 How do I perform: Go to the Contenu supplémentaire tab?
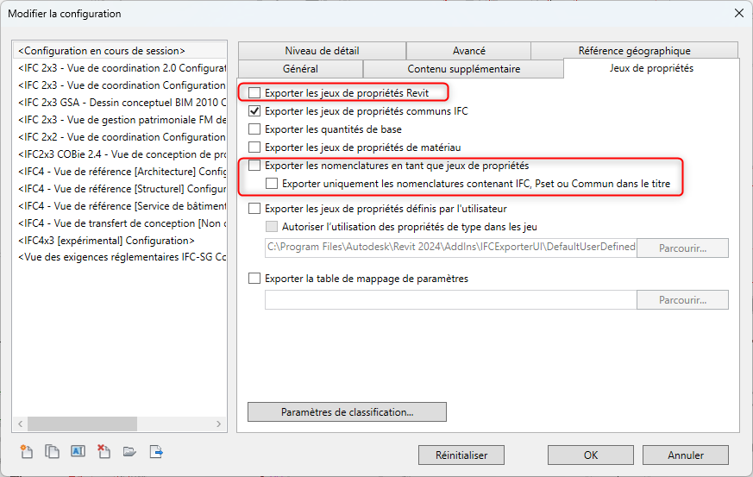tap(463, 69)
